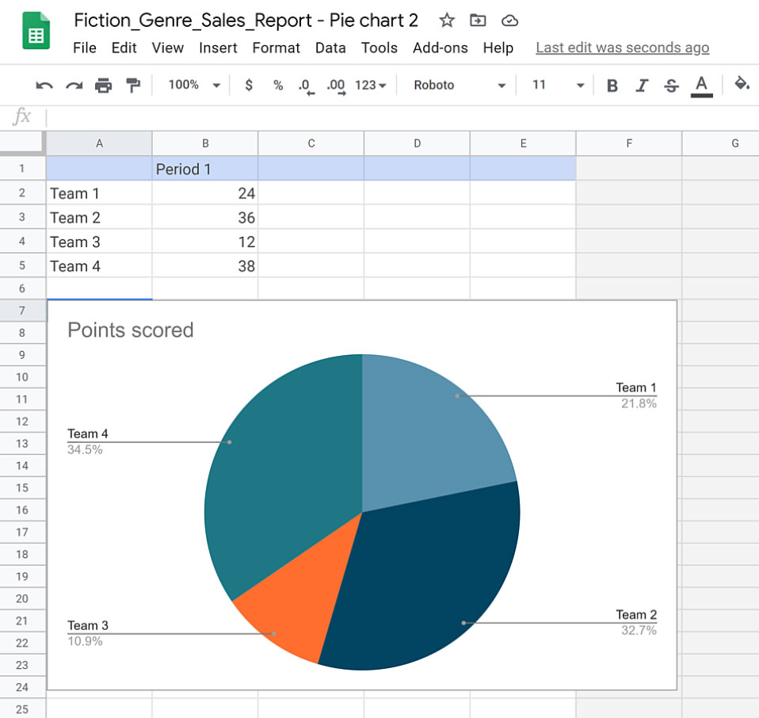Open the more number formats dropdown
Screen dimensions: 759x718
click(369, 85)
